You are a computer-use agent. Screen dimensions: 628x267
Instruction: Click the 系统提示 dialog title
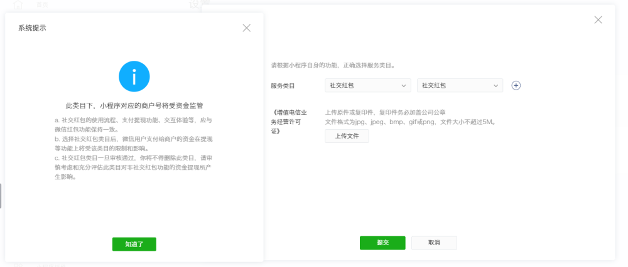(x=32, y=28)
